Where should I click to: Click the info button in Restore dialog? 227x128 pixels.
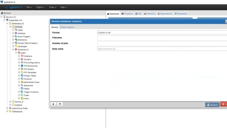[x=53, y=104]
